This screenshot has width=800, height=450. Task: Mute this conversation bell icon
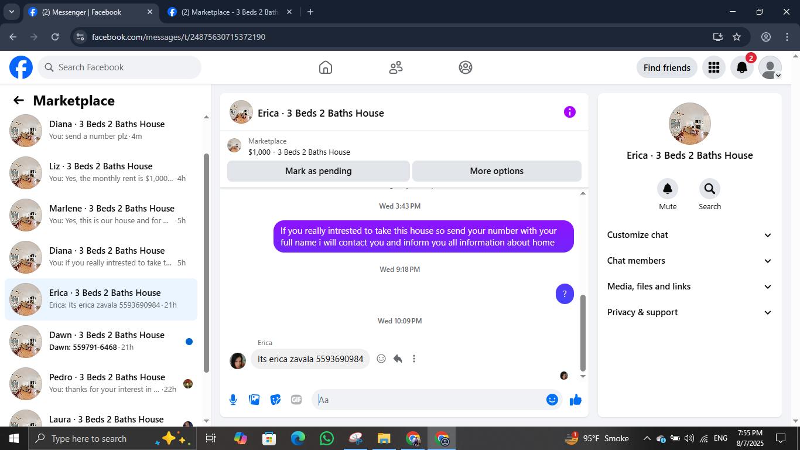(x=668, y=189)
